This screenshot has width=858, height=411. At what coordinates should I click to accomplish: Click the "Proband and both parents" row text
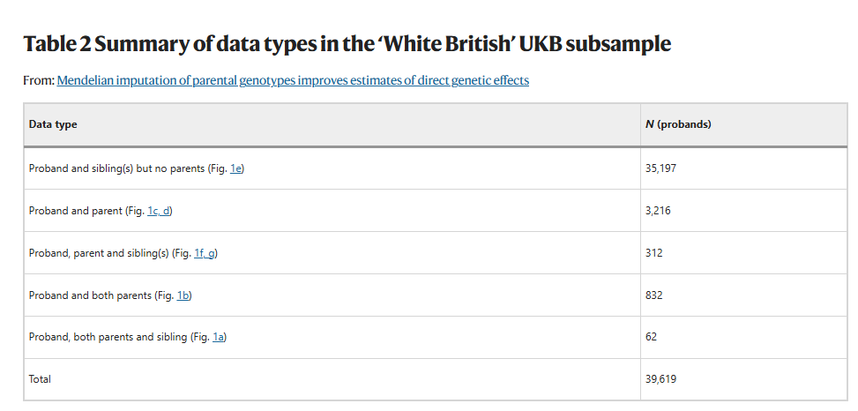88,295
